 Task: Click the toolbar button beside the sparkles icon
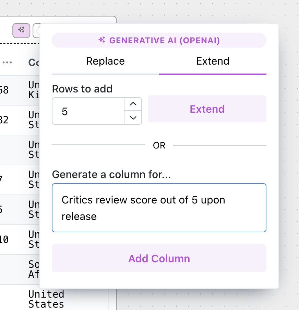(38, 31)
